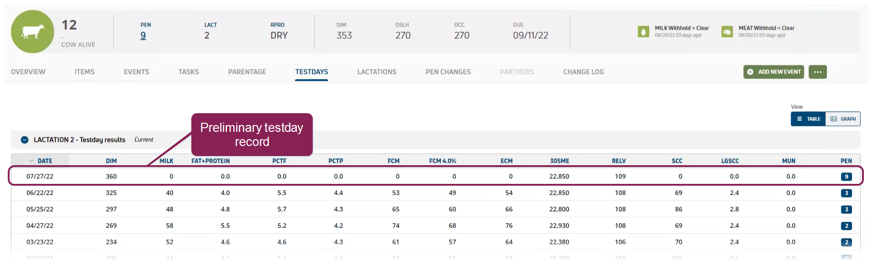Collapse Lactation 2 testday results section

click(x=25, y=140)
